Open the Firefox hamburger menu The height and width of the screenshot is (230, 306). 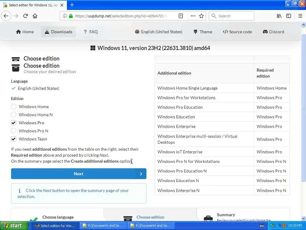[x=300, y=16]
